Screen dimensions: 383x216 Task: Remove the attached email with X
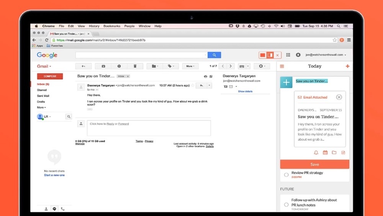tap(339, 97)
